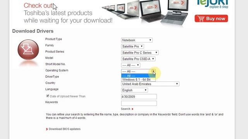Click the red arrow beside Download BIOS updates
The height and width of the screenshot is (139, 248).
click(x=47, y=129)
